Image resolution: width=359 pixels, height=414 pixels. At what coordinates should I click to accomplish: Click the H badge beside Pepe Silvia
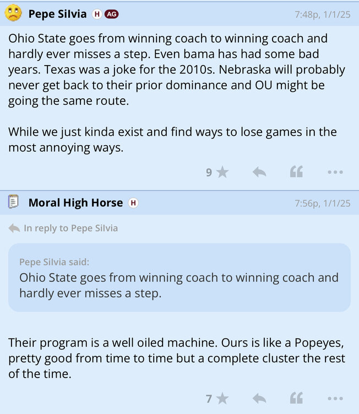pos(97,14)
